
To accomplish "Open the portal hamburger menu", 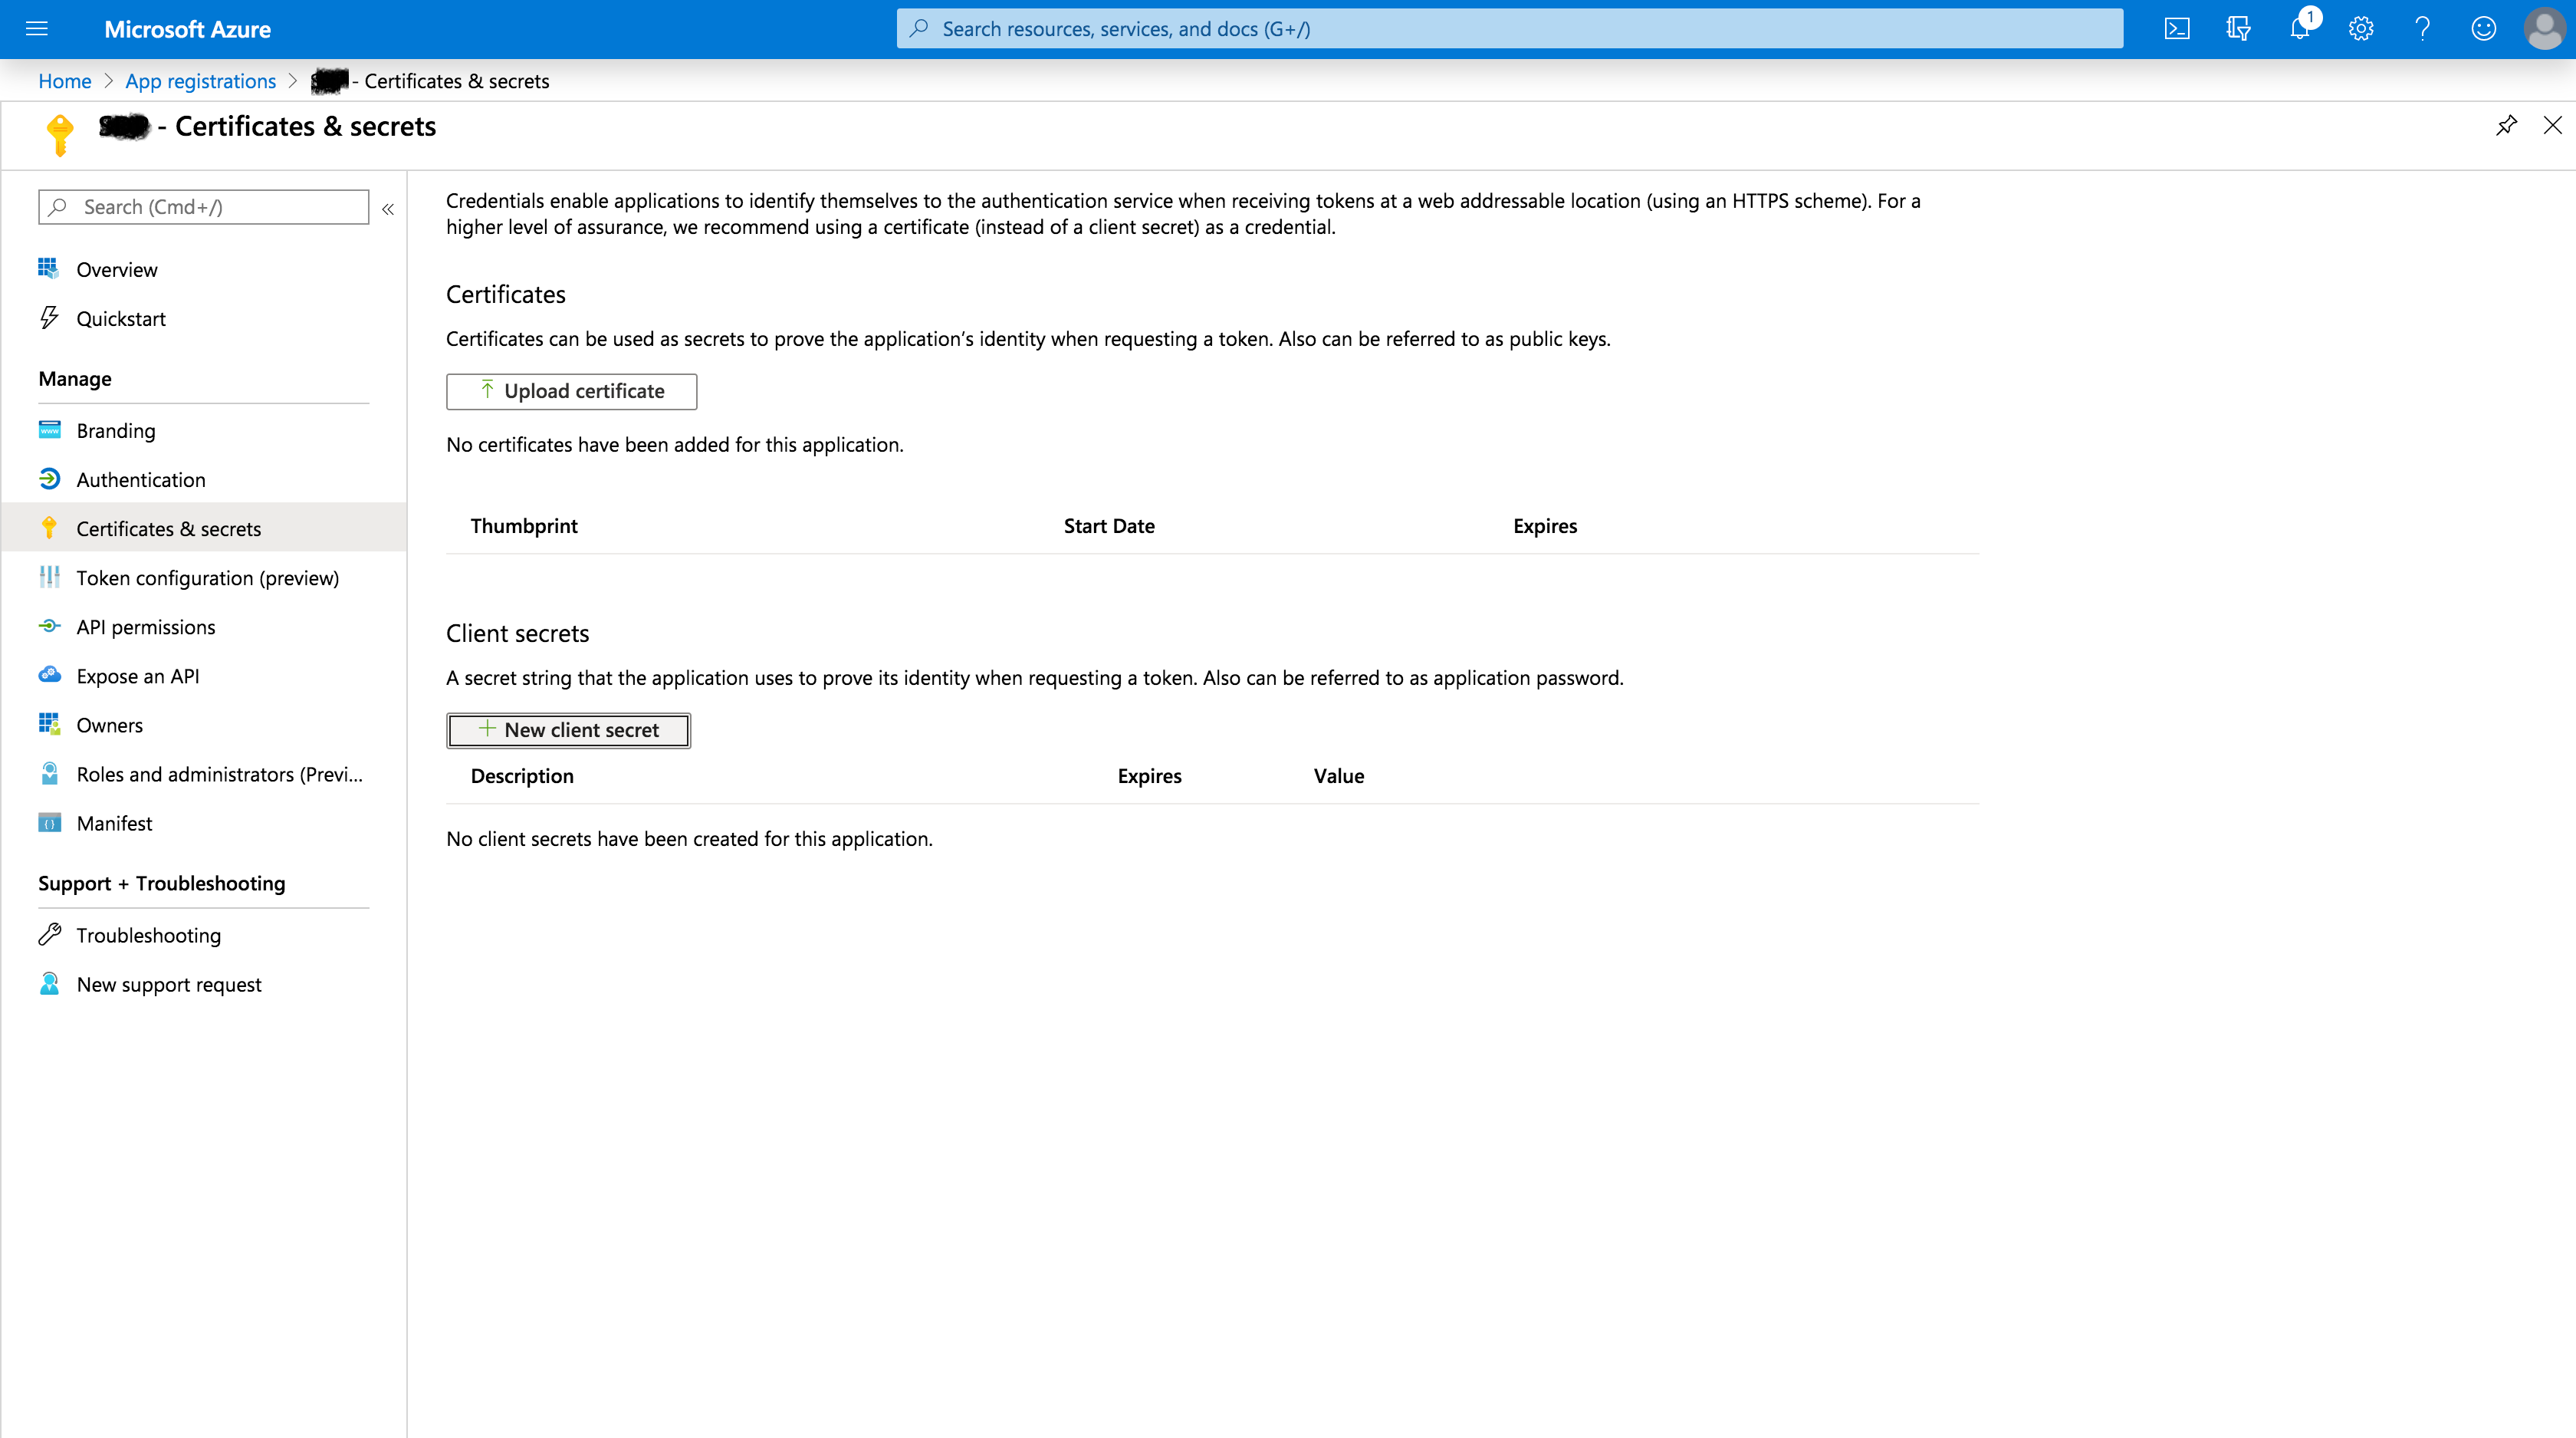I will coord(36,29).
